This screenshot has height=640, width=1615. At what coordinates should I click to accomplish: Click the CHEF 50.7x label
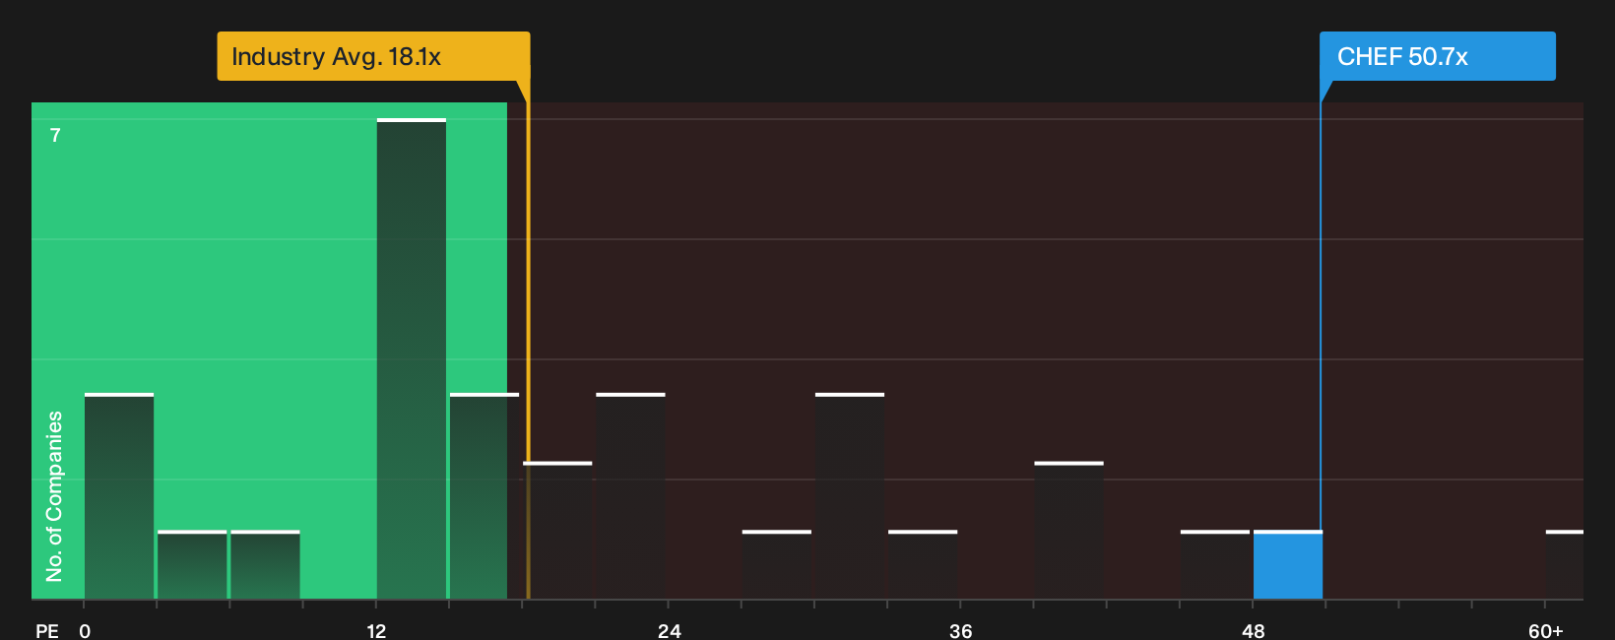click(1437, 56)
